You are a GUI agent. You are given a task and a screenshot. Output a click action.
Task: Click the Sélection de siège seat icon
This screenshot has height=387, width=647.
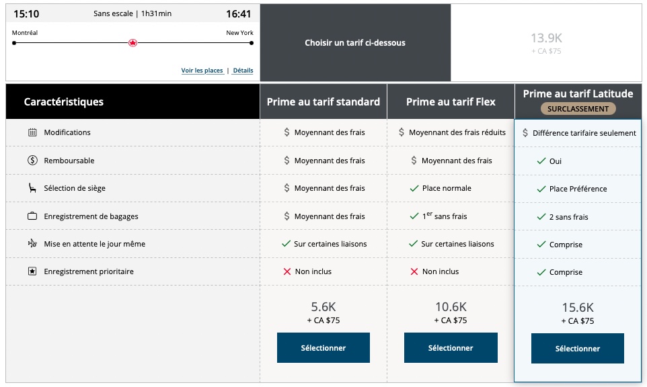32,189
